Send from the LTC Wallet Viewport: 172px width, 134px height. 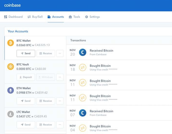[26, 125]
